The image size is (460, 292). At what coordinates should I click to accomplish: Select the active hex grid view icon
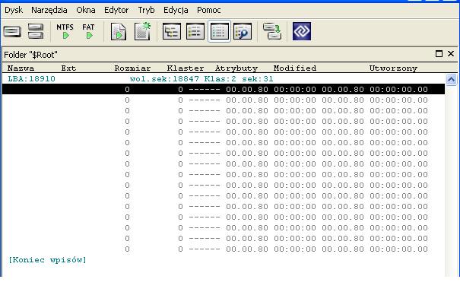[219, 31]
